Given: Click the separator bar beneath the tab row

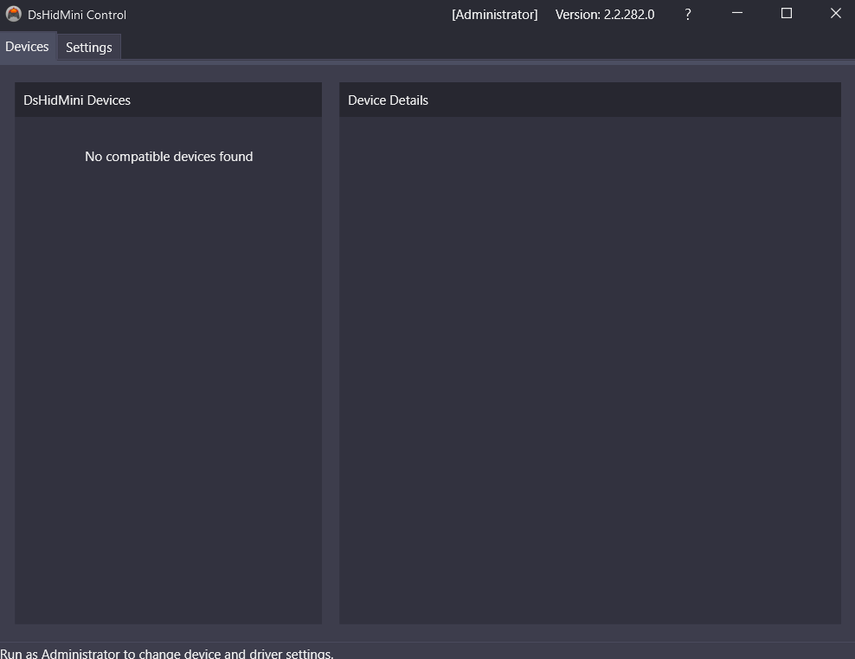Looking at the screenshot, I should [x=427, y=62].
